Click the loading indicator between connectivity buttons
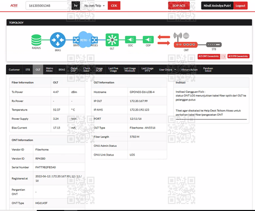 tap(223, 57)
